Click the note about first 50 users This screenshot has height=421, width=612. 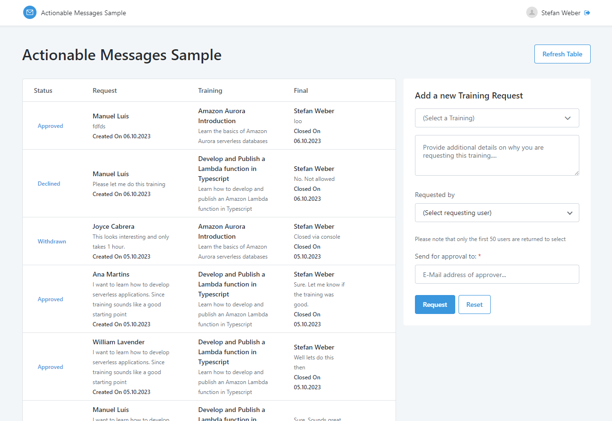[x=490, y=239]
